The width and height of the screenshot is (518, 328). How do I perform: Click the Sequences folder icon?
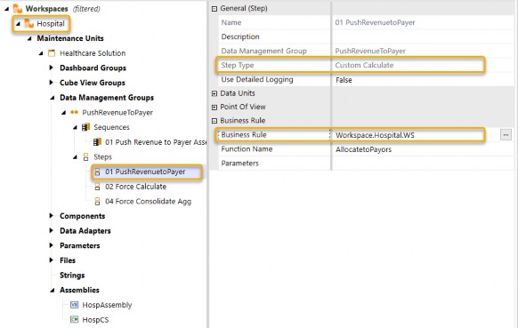(x=86, y=127)
